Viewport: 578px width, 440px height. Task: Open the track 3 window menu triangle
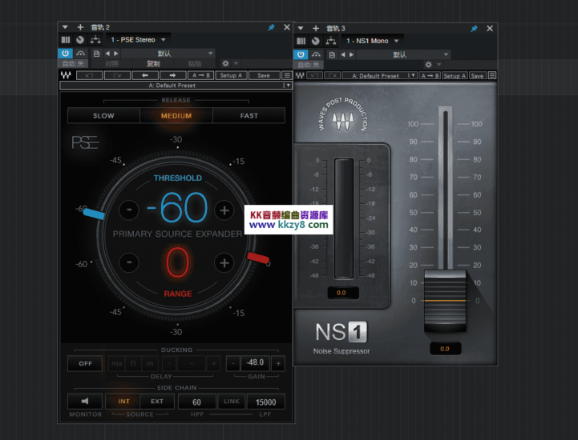301,28
